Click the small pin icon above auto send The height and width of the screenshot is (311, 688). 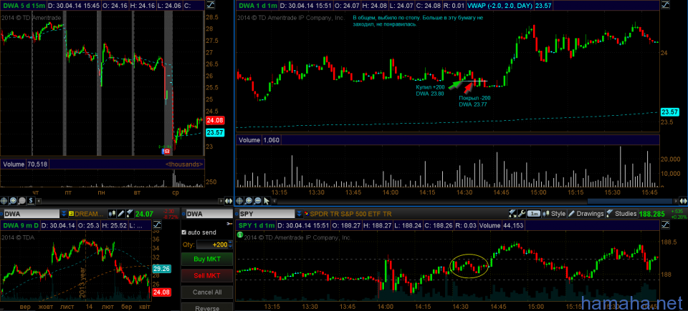(x=229, y=224)
